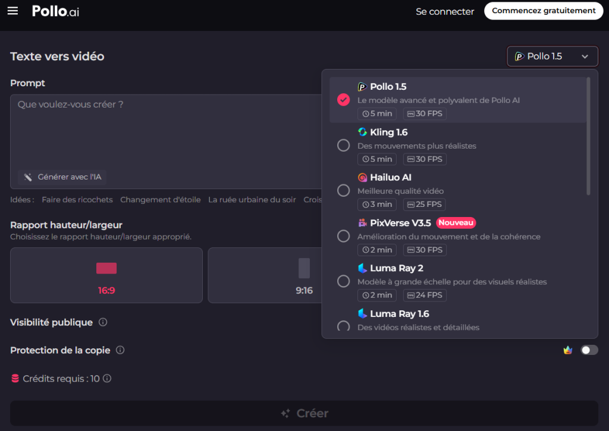Click the Texte vers vidéo heading
The width and height of the screenshot is (609, 431).
click(57, 56)
